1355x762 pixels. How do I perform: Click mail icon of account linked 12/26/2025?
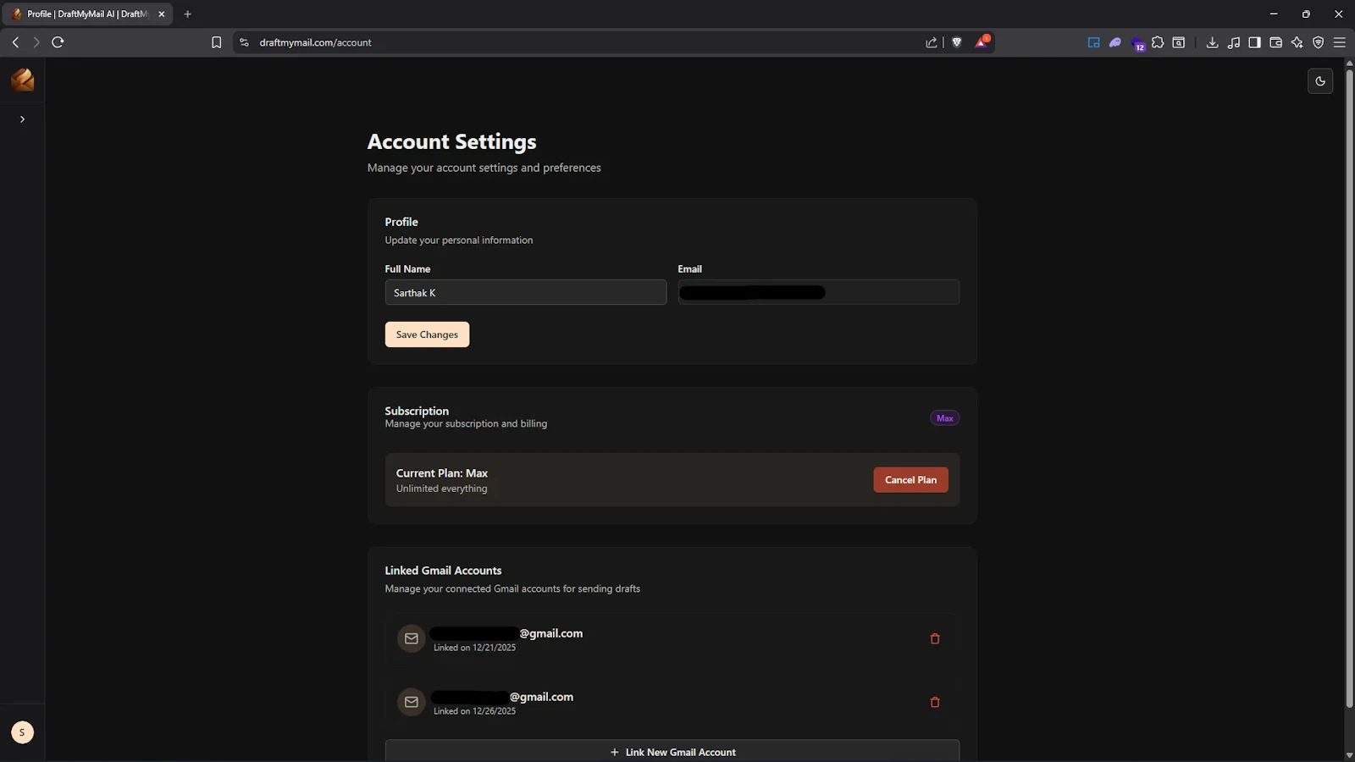click(x=412, y=702)
